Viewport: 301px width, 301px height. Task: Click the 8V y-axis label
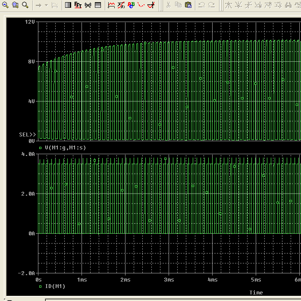pos(31,61)
